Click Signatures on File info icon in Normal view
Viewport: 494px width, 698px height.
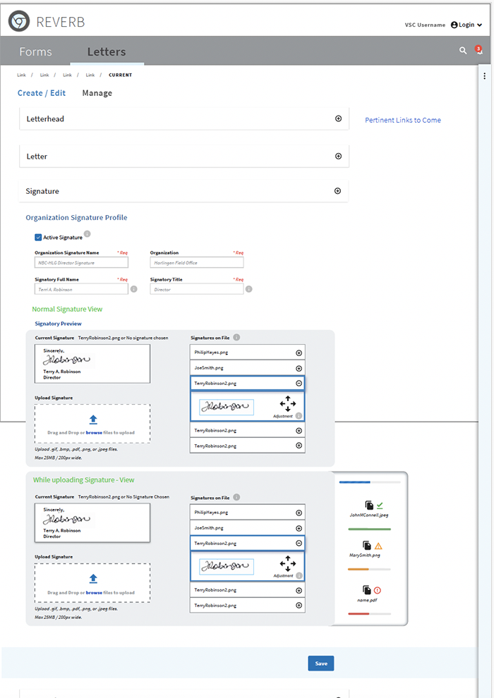[236, 338]
